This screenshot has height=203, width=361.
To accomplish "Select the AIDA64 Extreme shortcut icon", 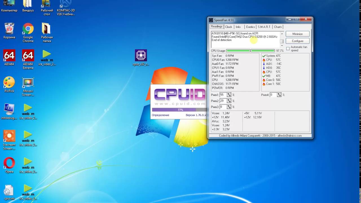I will pyautogui.click(x=28, y=59).
